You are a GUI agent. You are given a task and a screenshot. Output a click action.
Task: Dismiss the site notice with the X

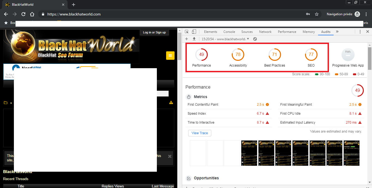[x=170, y=156]
